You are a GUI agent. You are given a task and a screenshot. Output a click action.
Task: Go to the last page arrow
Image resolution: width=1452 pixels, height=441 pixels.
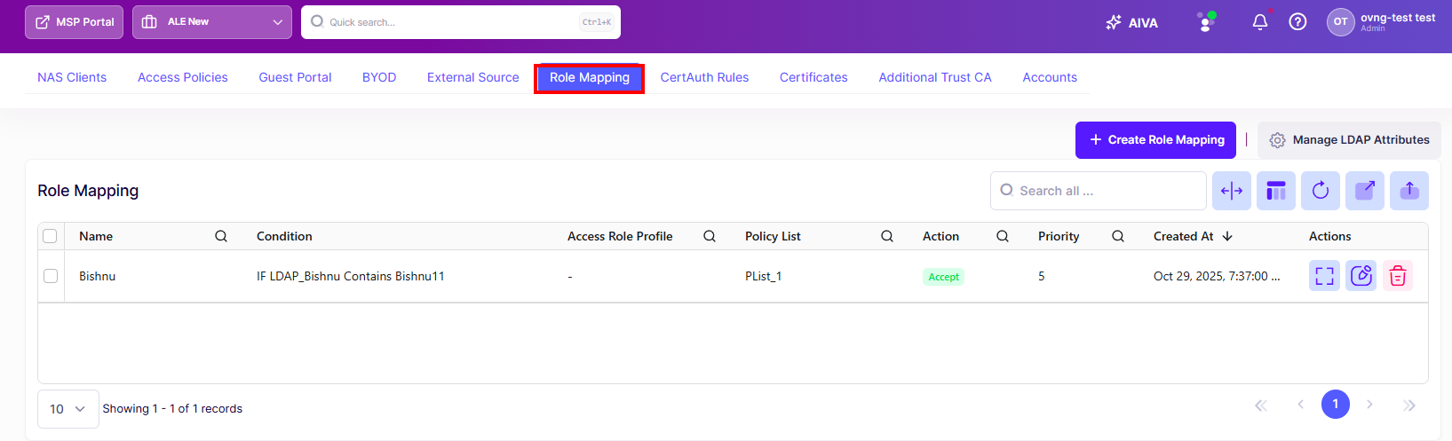[x=1409, y=405]
